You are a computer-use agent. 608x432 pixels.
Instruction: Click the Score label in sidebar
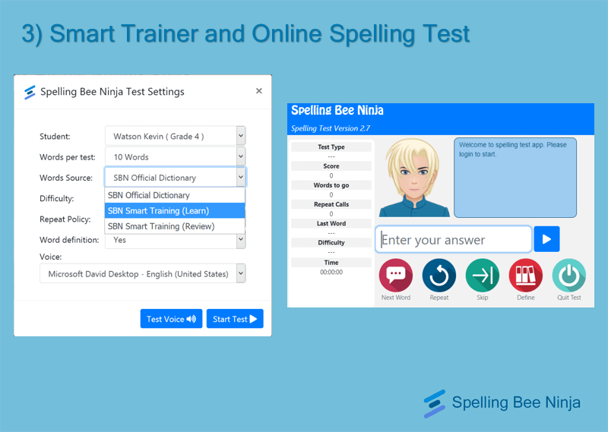331,166
